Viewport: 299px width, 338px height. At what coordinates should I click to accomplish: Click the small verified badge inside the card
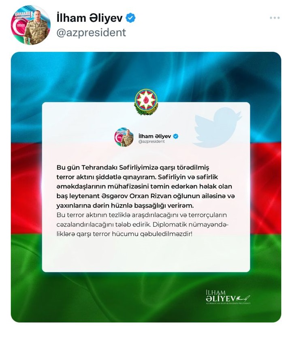[x=176, y=136]
